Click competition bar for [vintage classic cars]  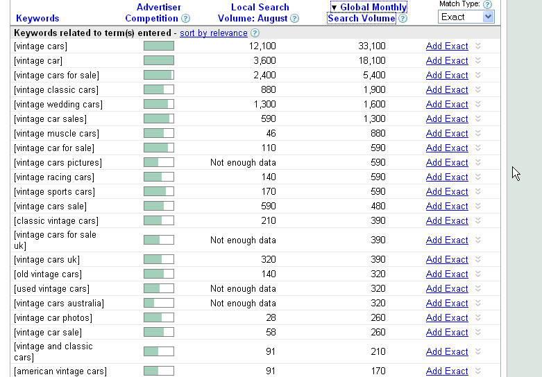tap(158, 89)
